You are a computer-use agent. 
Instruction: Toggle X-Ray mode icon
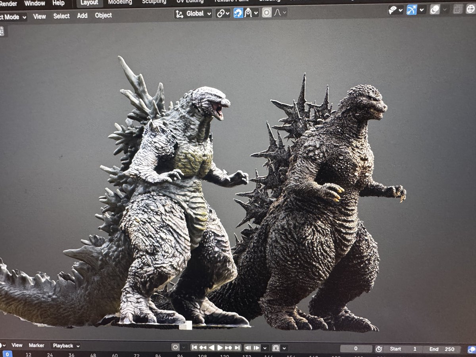[x=459, y=9]
